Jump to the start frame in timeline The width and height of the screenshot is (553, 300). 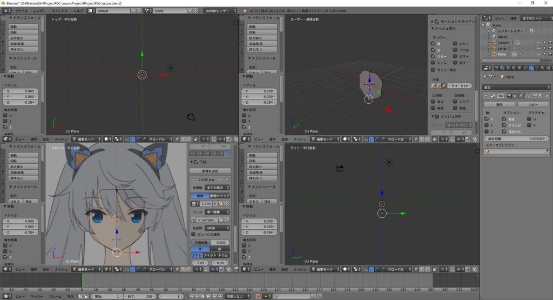click(192, 296)
